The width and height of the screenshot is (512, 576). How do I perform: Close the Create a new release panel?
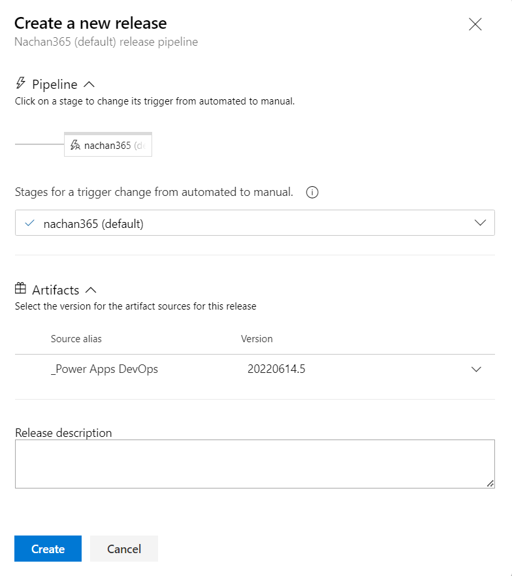coord(475,24)
